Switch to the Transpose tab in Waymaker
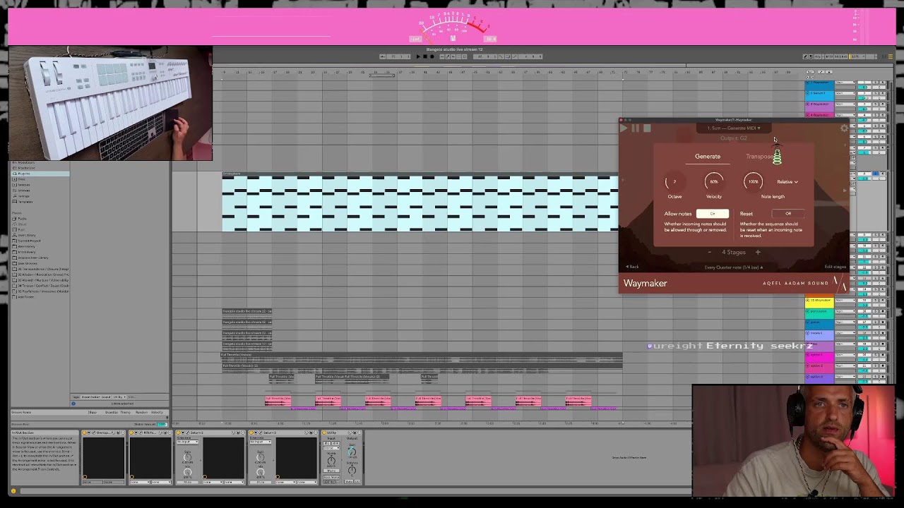904x508 pixels. 760,157
